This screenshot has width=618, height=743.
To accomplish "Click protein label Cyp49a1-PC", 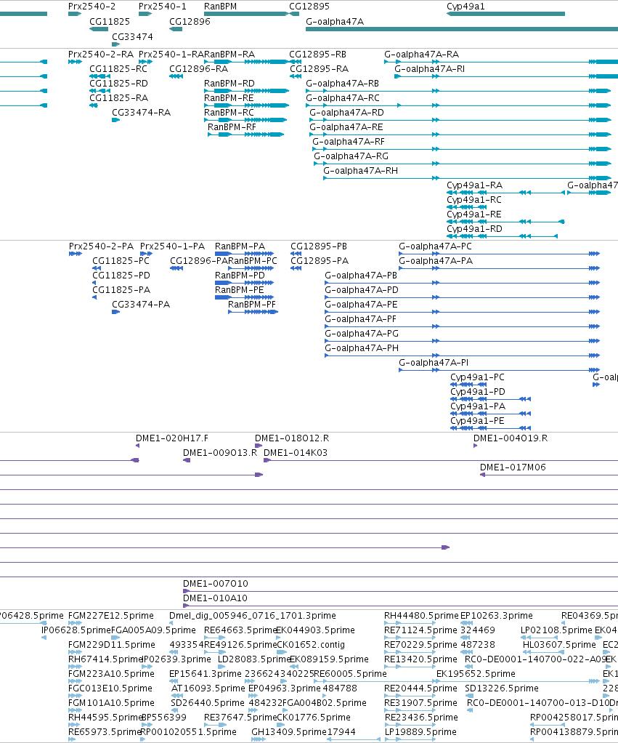I will [477, 377].
